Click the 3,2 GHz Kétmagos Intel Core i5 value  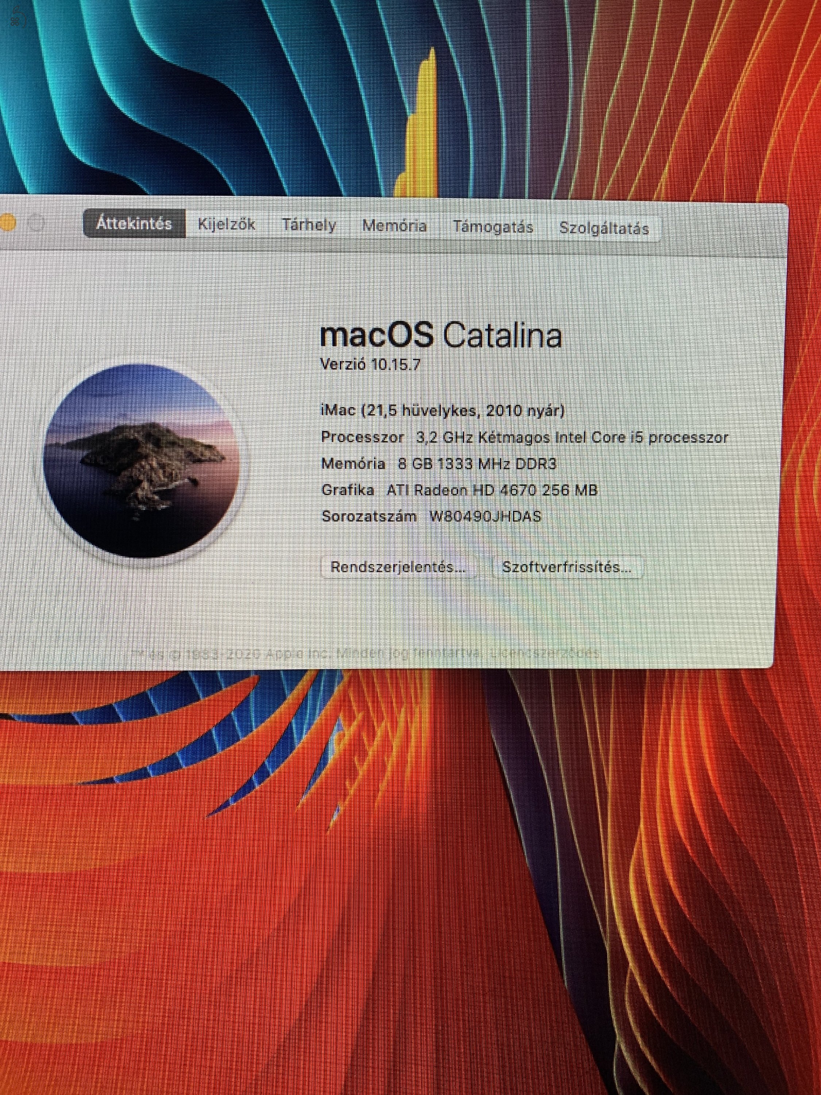point(572,438)
